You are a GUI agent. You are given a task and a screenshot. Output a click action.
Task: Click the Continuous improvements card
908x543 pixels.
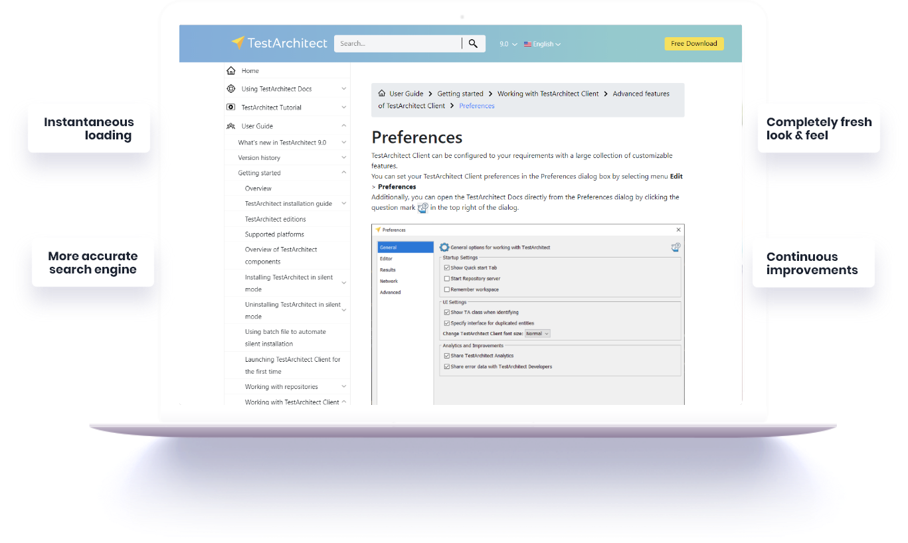(814, 264)
